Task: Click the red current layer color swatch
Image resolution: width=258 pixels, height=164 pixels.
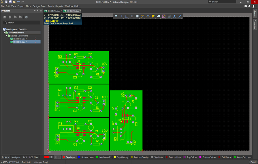Action: (x=46, y=157)
